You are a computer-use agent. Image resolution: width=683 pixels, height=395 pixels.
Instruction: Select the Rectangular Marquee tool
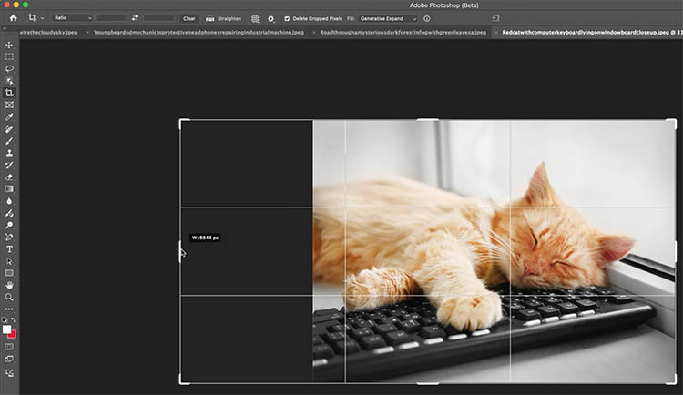point(9,57)
